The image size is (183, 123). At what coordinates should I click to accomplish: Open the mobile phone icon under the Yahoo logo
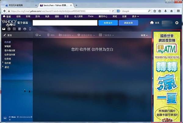click(30, 29)
